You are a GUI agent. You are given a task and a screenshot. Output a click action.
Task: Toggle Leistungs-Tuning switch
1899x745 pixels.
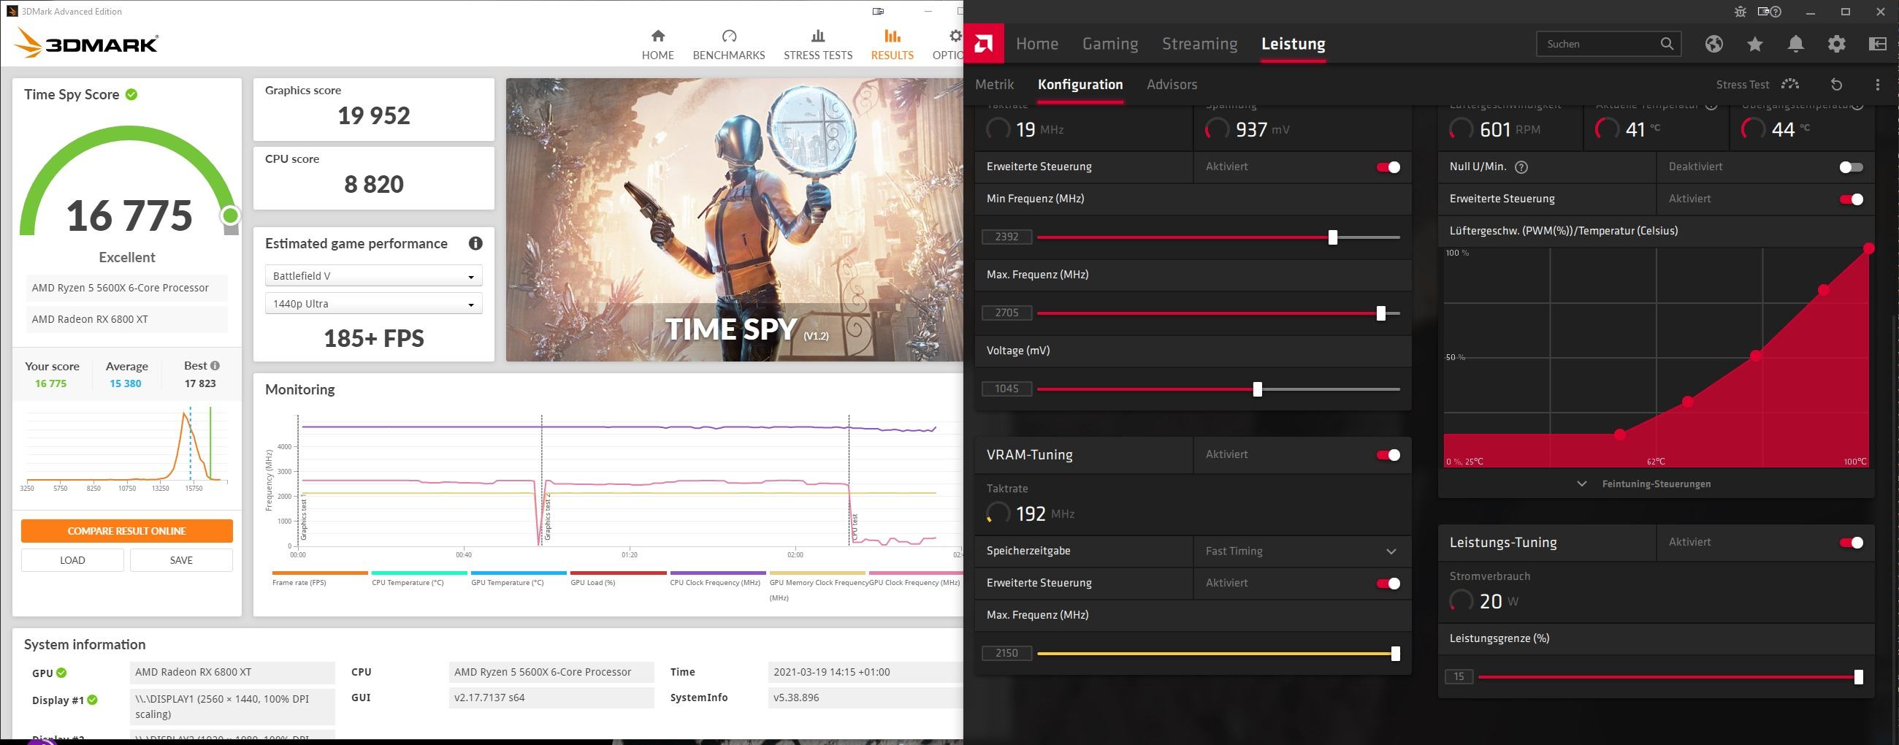click(1851, 543)
